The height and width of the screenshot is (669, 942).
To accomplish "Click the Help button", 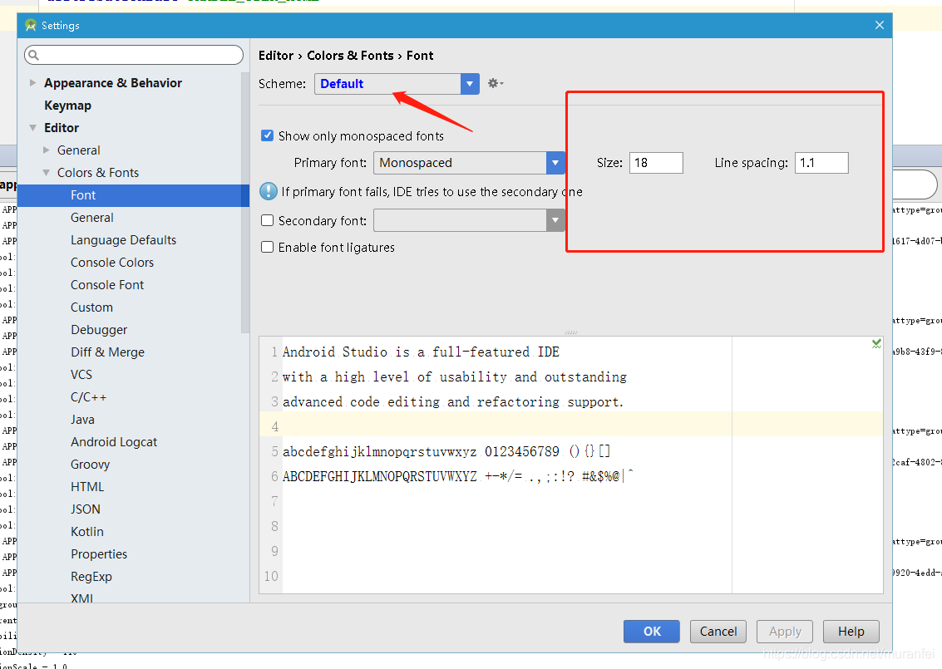I will [851, 631].
